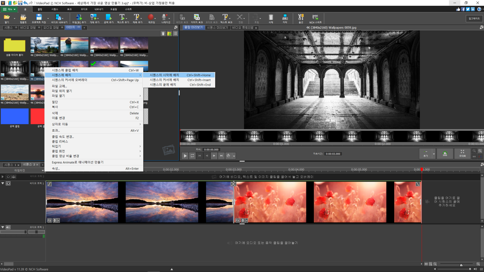
Task: Click the thumbs-up like icon
Action: [x=458, y=9]
